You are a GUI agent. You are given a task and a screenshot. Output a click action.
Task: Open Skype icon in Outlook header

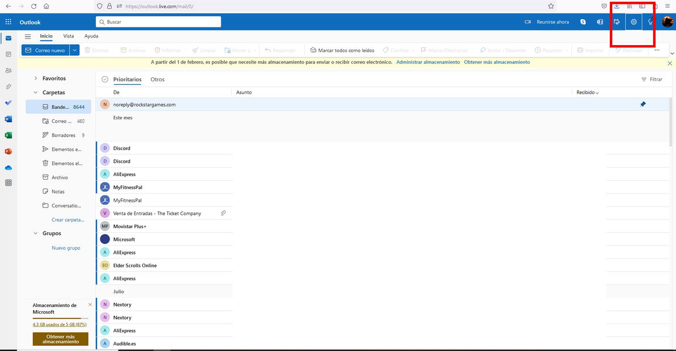point(583,22)
